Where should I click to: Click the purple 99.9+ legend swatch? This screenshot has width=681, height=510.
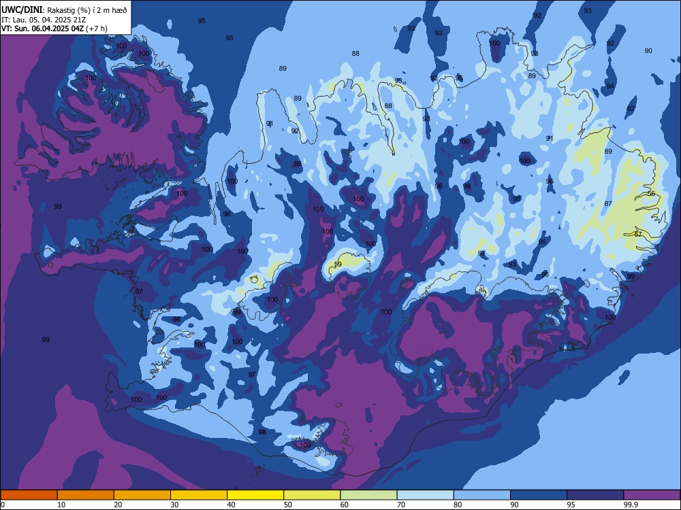click(x=652, y=495)
